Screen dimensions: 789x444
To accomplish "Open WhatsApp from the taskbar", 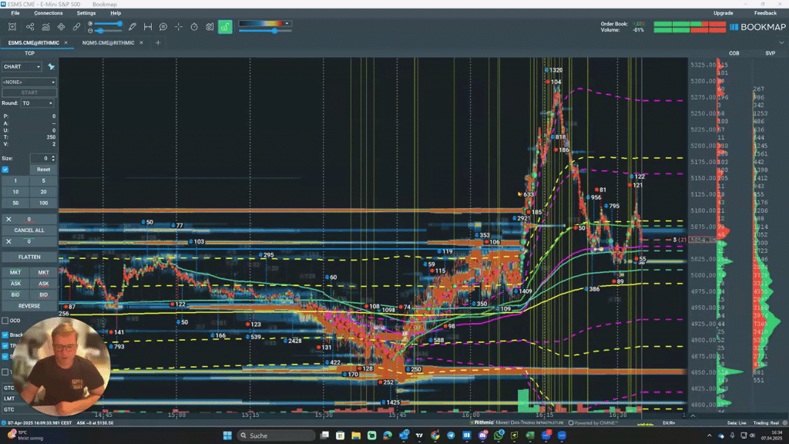I will pos(499,436).
